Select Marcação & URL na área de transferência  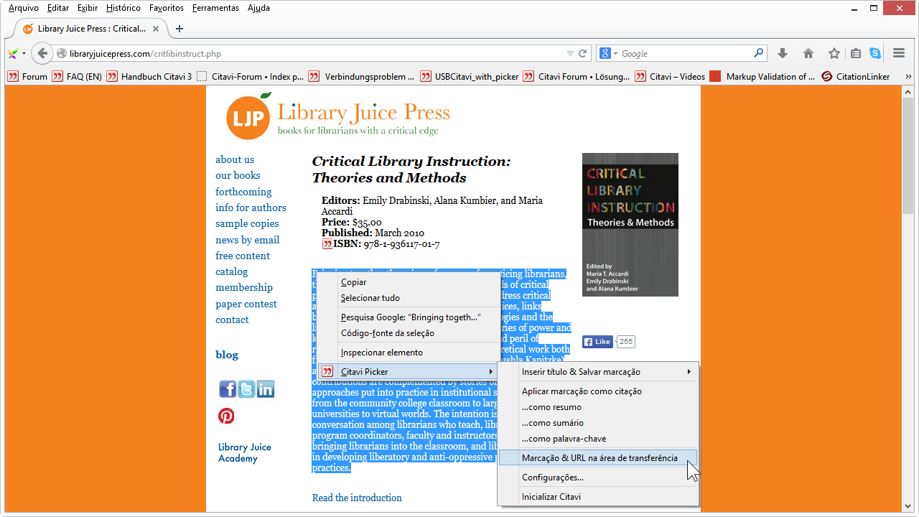pos(599,458)
